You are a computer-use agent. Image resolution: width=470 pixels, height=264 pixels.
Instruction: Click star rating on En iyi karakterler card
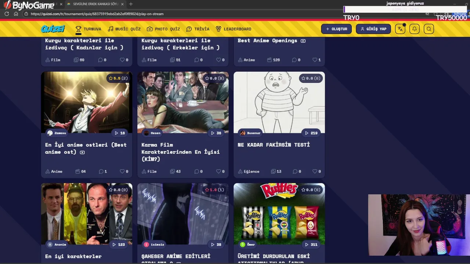click(x=118, y=190)
